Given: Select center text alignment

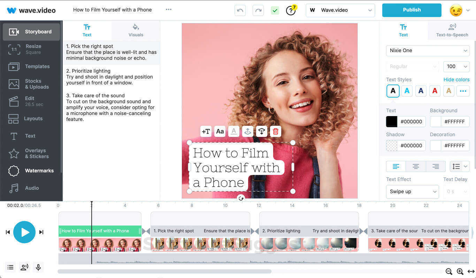Looking at the screenshot, I should (416, 166).
